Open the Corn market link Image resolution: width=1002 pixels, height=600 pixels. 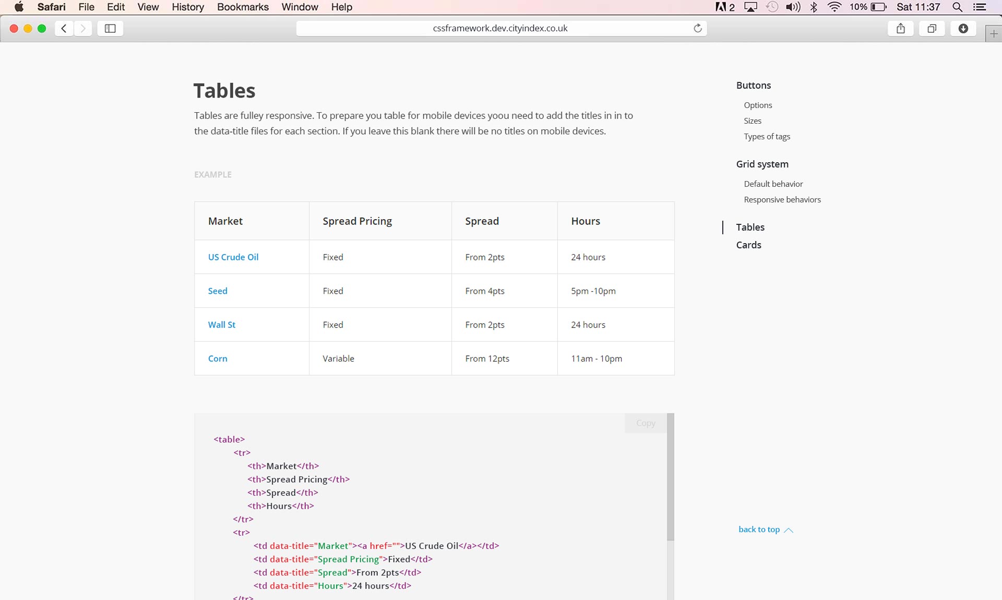click(x=217, y=358)
